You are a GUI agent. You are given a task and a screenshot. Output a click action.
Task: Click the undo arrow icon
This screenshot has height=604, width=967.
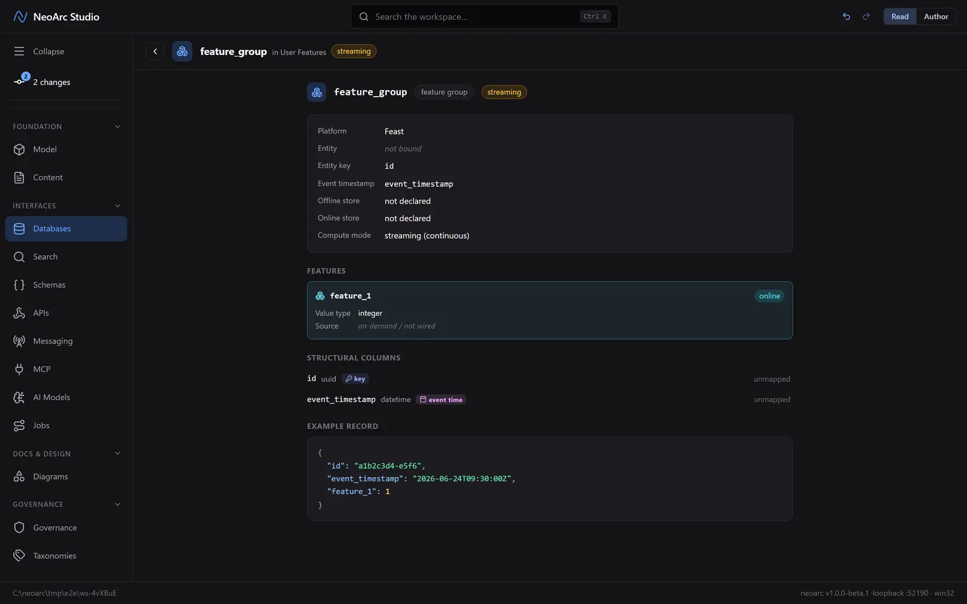click(x=846, y=16)
